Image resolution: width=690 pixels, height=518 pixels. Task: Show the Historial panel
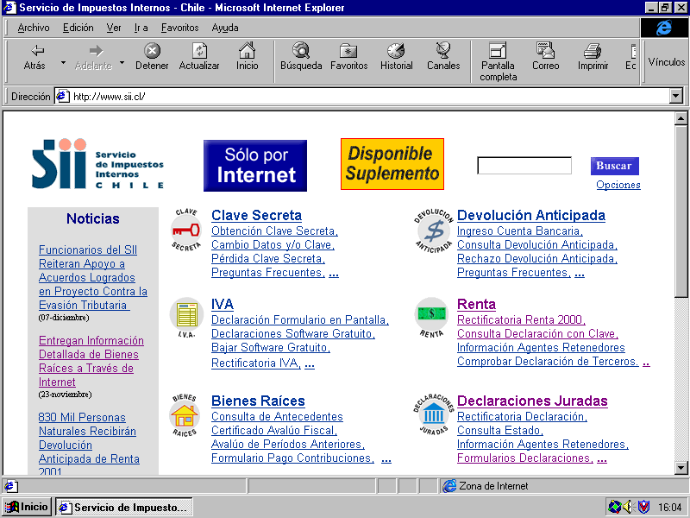pyautogui.click(x=397, y=57)
